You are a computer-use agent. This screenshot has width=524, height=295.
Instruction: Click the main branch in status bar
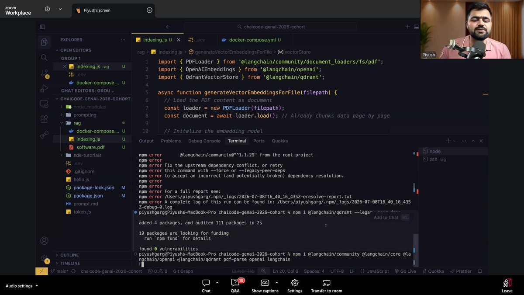tap(59, 271)
